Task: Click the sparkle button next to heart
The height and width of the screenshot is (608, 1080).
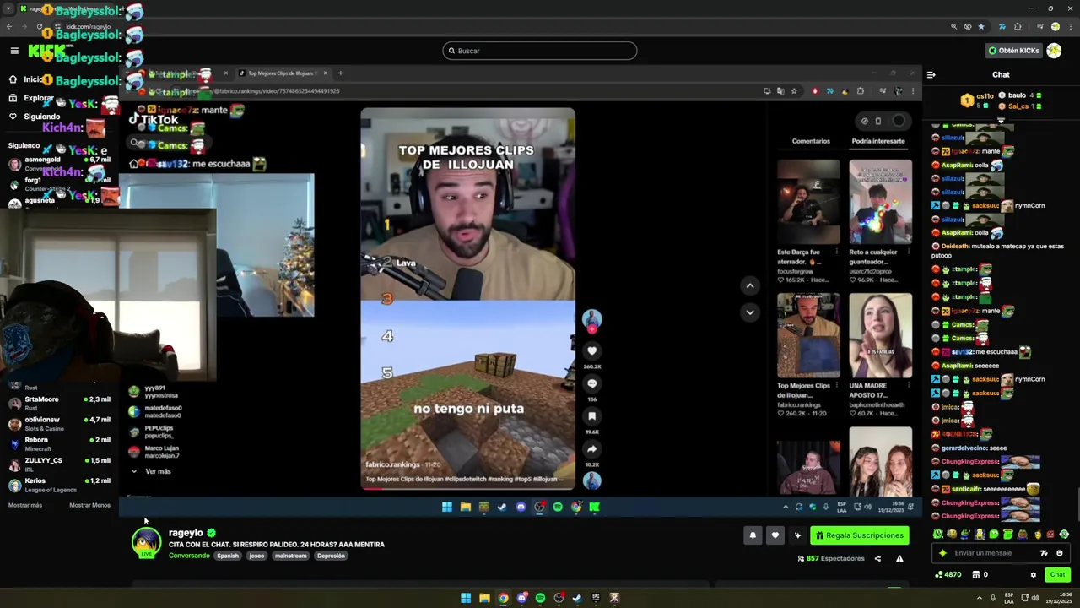Action: (797, 535)
